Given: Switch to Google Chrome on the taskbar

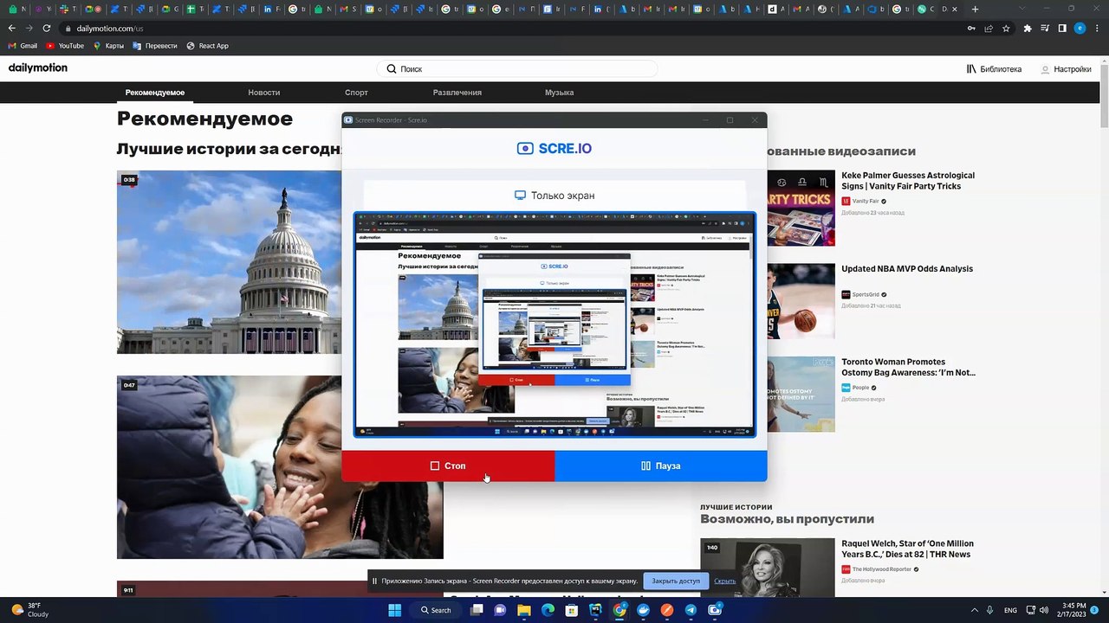Looking at the screenshot, I should click(x=619, y=610).
